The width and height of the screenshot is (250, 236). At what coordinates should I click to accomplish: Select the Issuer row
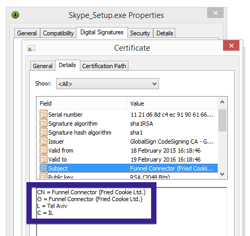127,141
